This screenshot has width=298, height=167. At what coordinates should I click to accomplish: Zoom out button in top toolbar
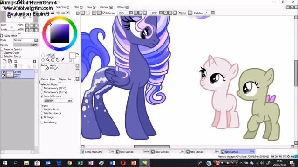135,13
